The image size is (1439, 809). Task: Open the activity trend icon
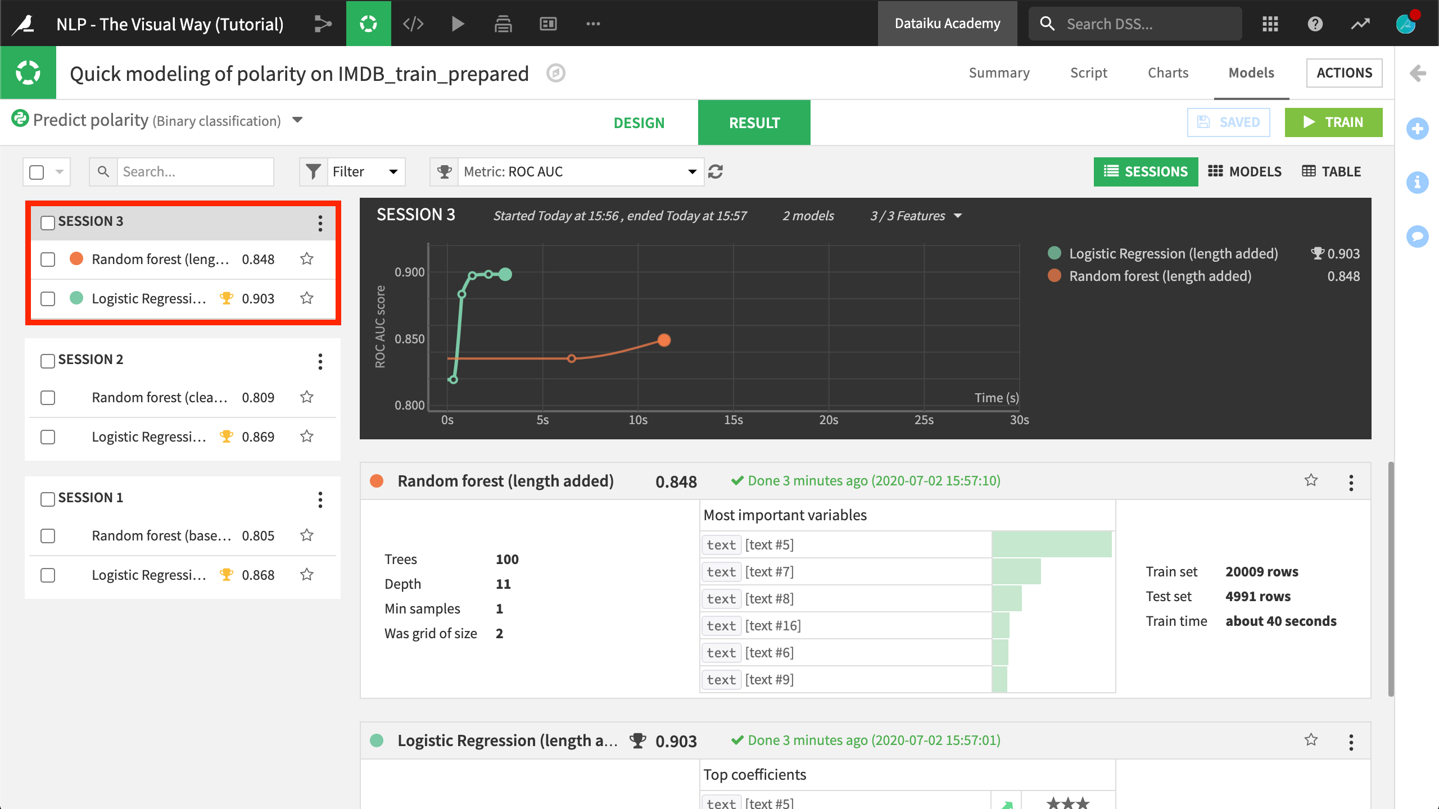1360,24
